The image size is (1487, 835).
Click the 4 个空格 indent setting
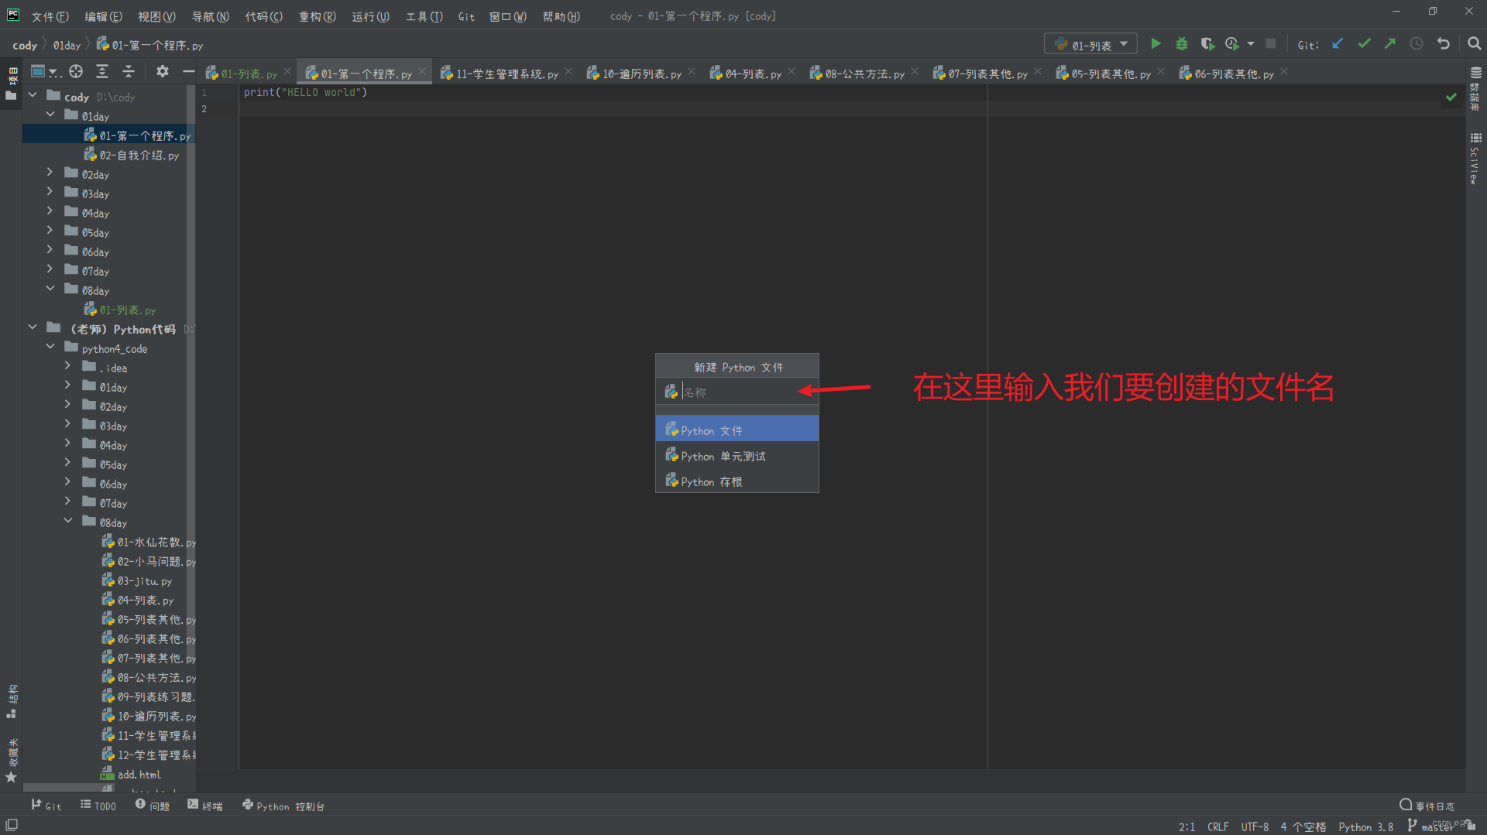click(1303, 826)
